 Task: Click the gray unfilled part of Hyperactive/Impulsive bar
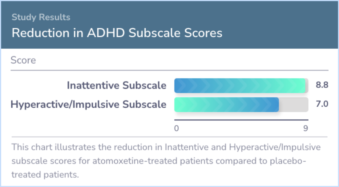point(293,104)
